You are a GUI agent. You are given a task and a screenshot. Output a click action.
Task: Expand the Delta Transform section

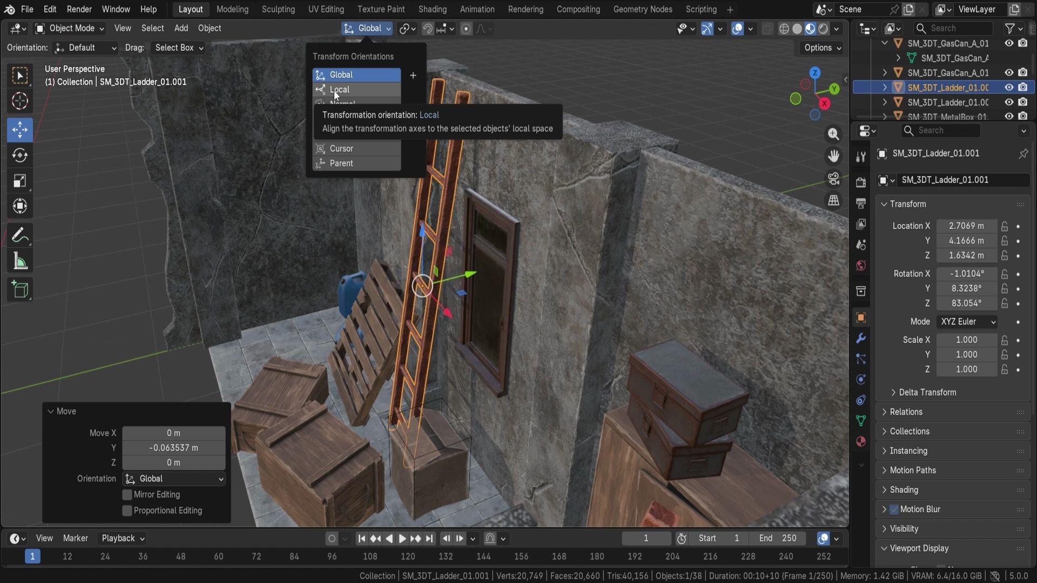(927, 392)
